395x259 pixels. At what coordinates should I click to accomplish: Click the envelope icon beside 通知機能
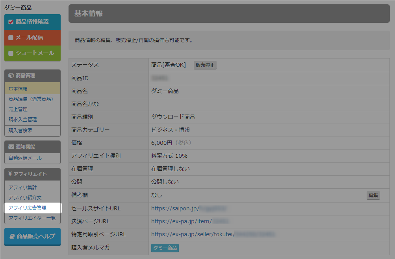coord(11,147)
